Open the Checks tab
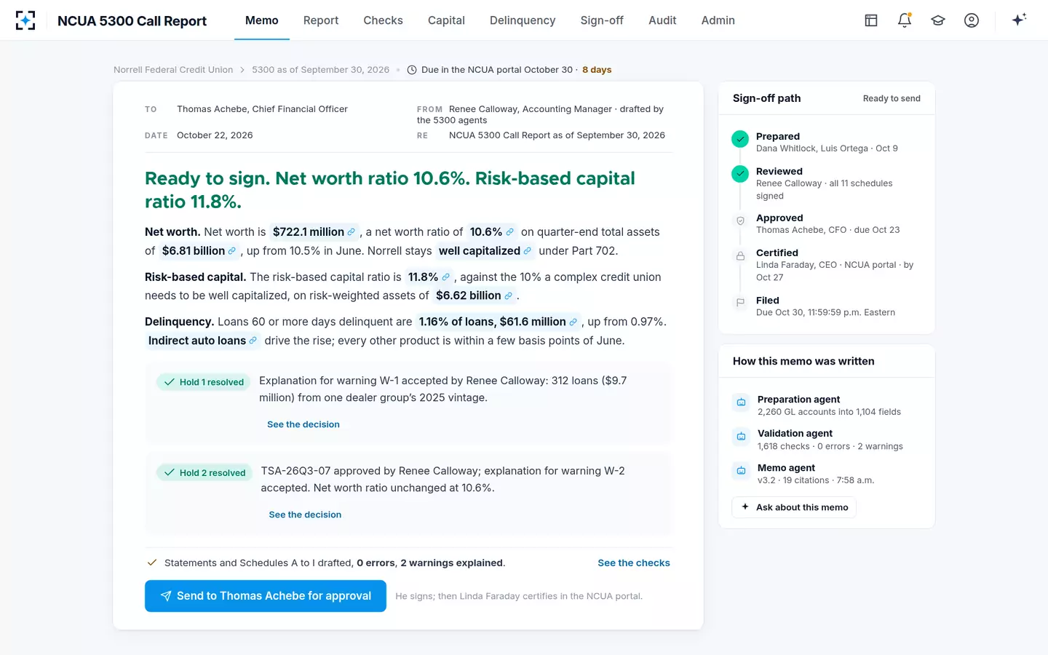This screenshot has width=1048, height=655. 383,20
